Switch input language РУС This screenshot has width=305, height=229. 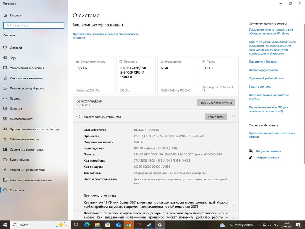pos(276,225)
